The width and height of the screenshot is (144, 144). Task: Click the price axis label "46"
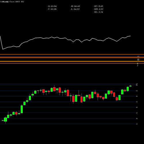pos(137,107)
